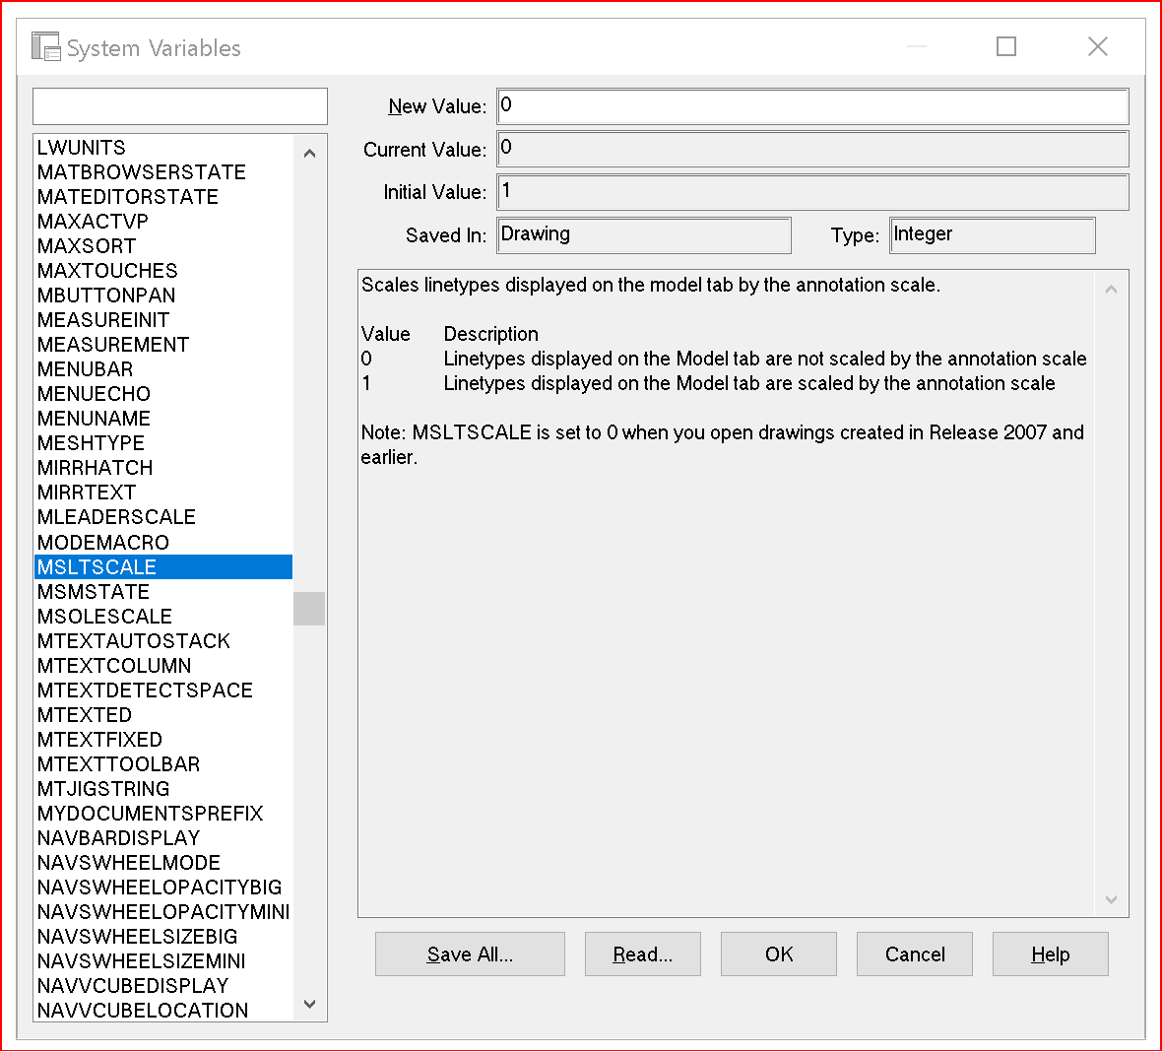The image size is (1162, 1052).
Task: Maximize the System Variables window
Action: coord(1006,46)
